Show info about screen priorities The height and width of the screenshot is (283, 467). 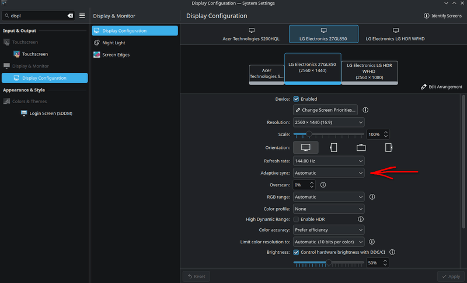tap(365, 110)
